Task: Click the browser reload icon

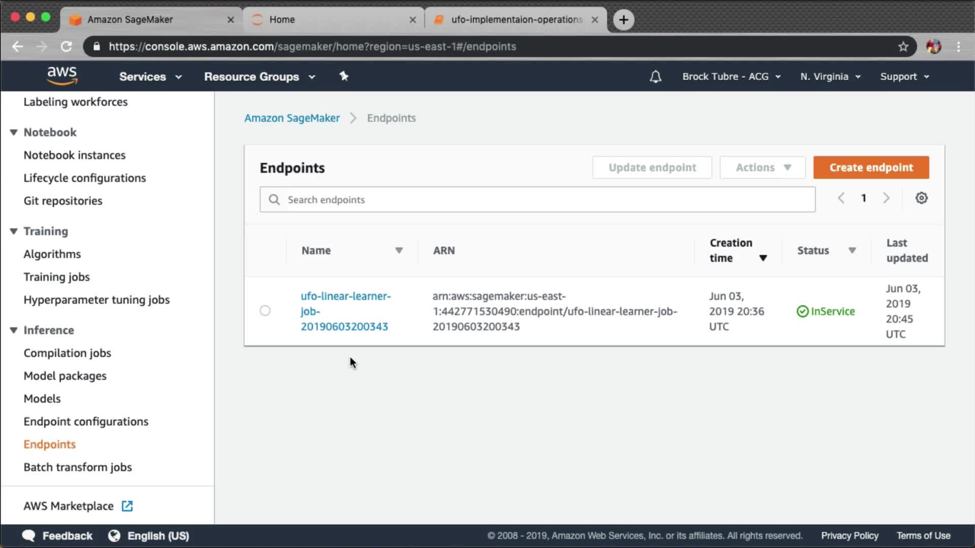Action: (67, 47)
